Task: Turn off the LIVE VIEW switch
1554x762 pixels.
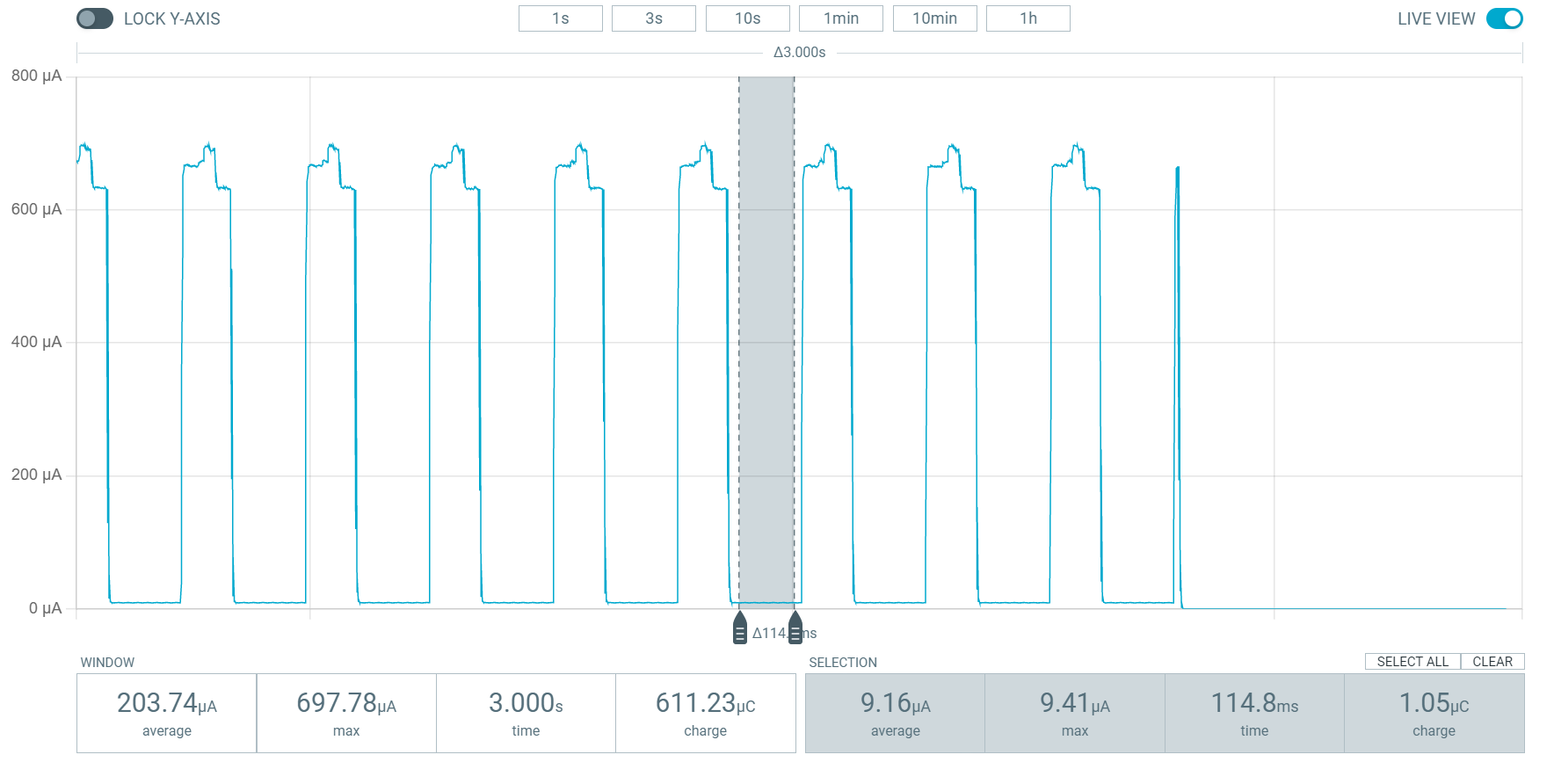Action: (1504, 18)
